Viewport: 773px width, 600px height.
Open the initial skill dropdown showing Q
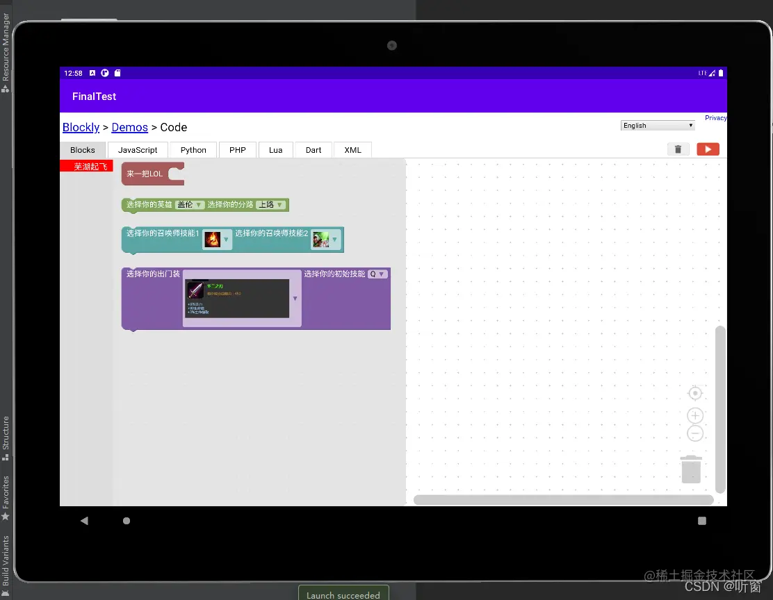pyautogui.click(x=377, y=274)
